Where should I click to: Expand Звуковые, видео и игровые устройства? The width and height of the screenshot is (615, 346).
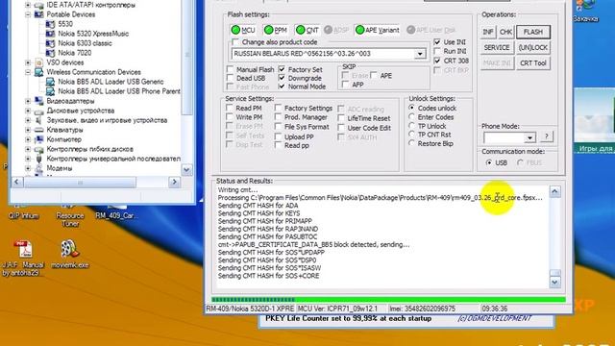point(28,120)
